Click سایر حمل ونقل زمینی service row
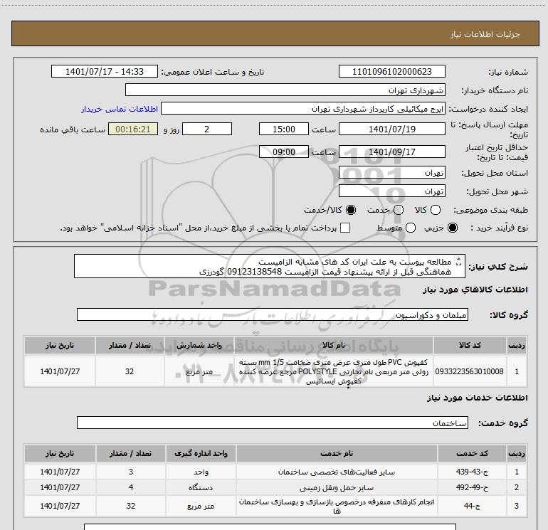 point(336,487)
